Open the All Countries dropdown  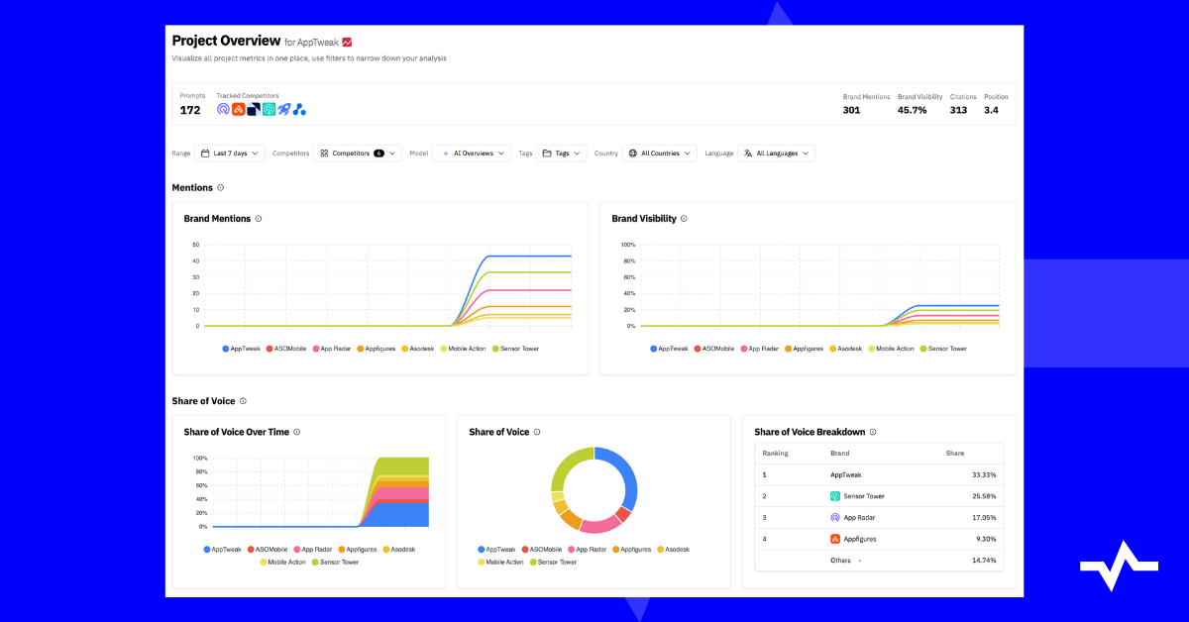click(x=659, y=154)
